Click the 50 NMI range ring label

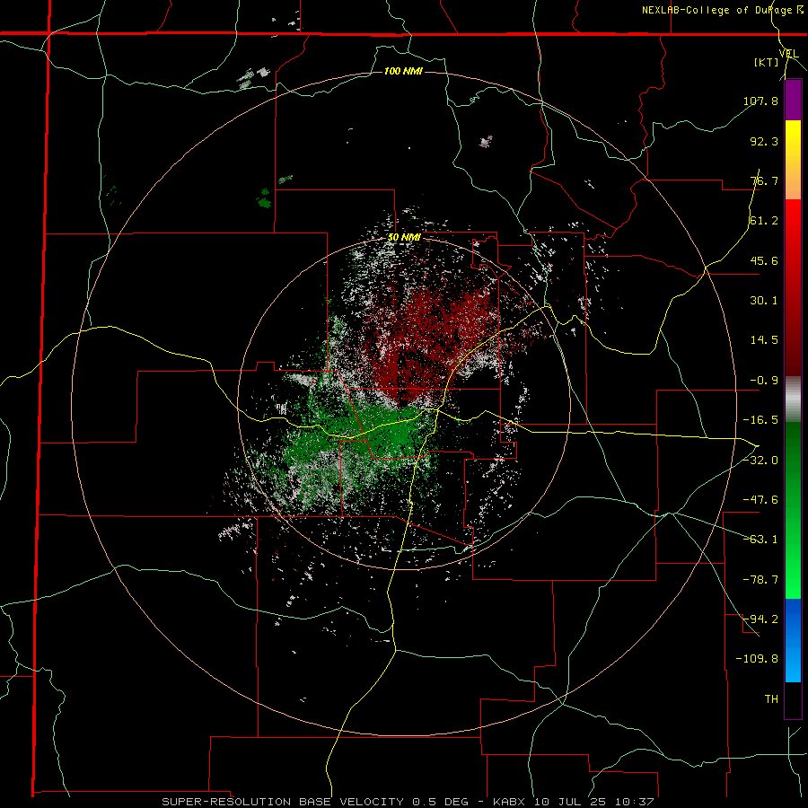pos(405,238)
